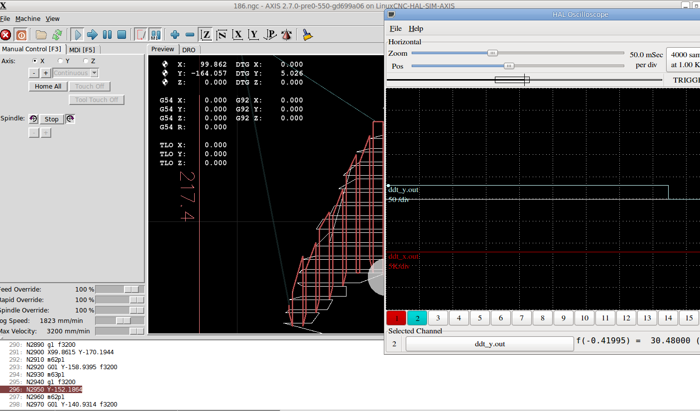
Task: Switch to the MDI [F5] tab
Action: [x=82, y=50]
